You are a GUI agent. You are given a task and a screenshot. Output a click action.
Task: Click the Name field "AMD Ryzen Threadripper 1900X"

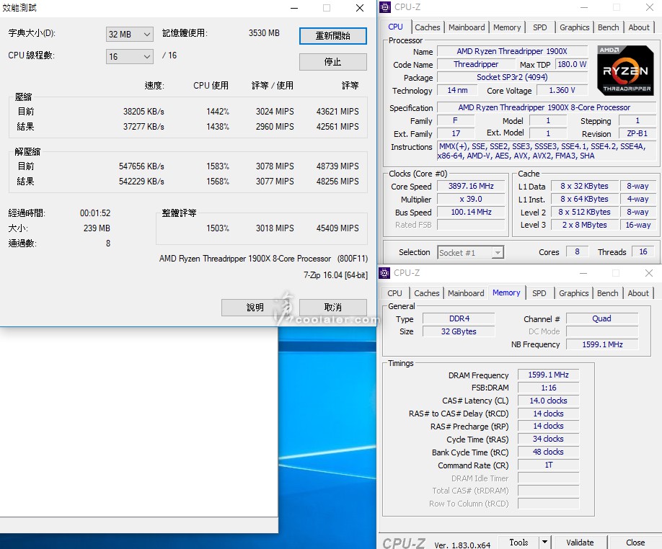click(512, 51)
